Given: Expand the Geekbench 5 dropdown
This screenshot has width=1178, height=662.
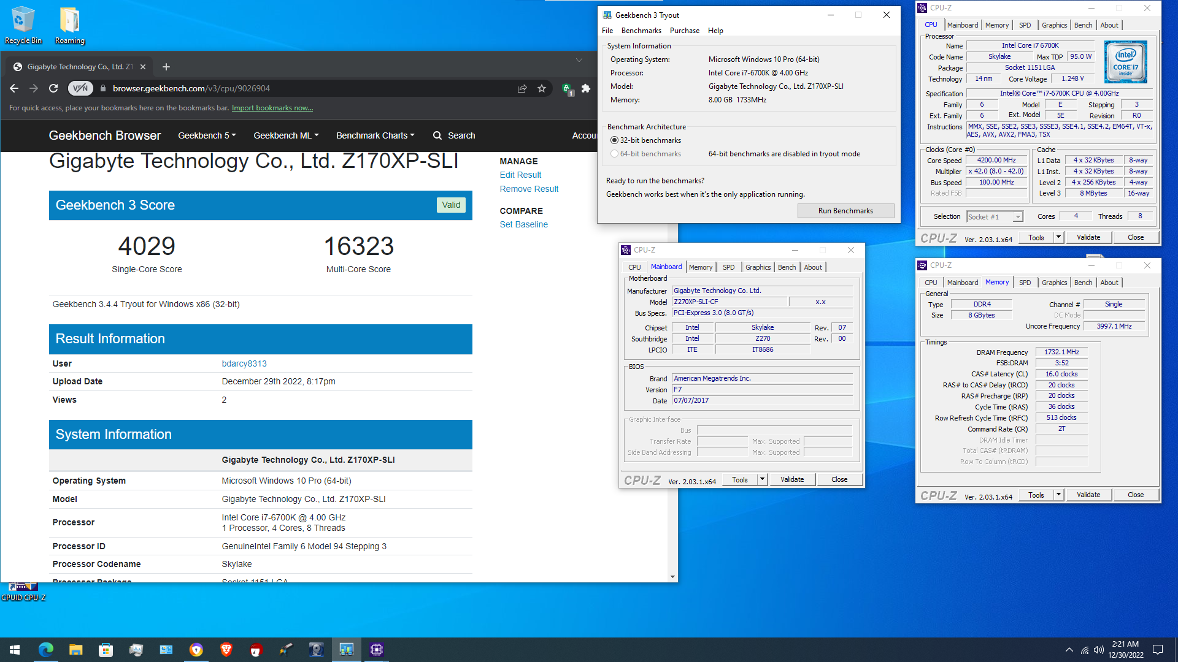Looking at the screenshot, I should coord(207,135).
